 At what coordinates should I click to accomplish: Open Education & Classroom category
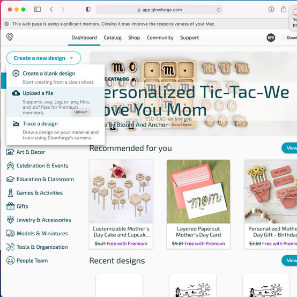(45, 179)
